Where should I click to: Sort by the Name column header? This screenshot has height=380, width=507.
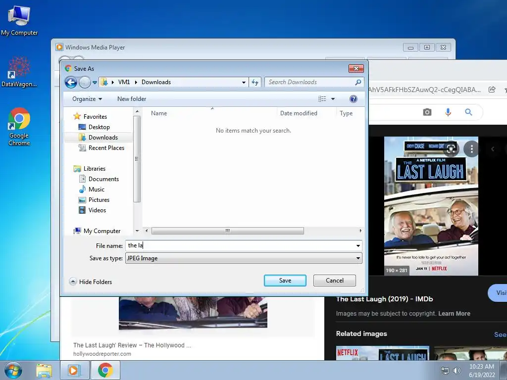coord(159,113)
